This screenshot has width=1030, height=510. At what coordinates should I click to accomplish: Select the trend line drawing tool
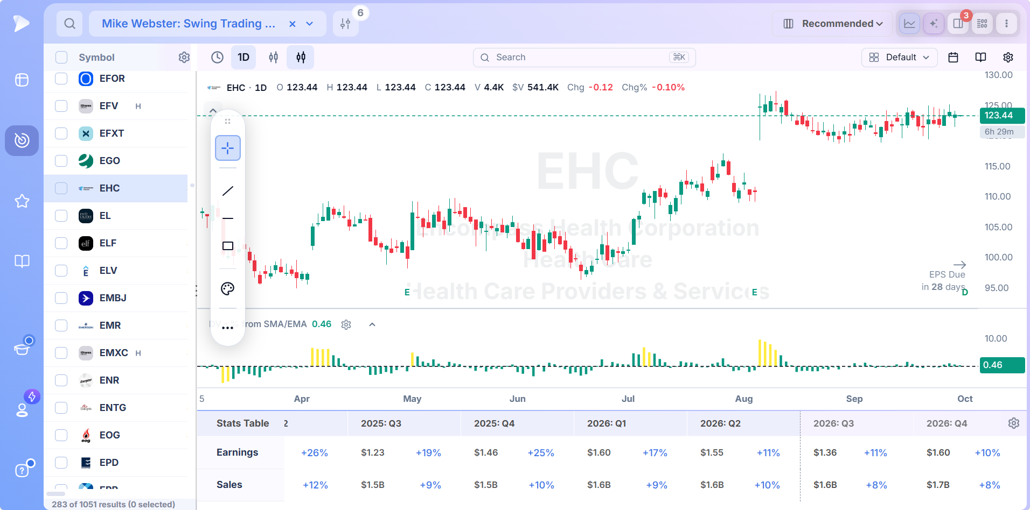228,191
